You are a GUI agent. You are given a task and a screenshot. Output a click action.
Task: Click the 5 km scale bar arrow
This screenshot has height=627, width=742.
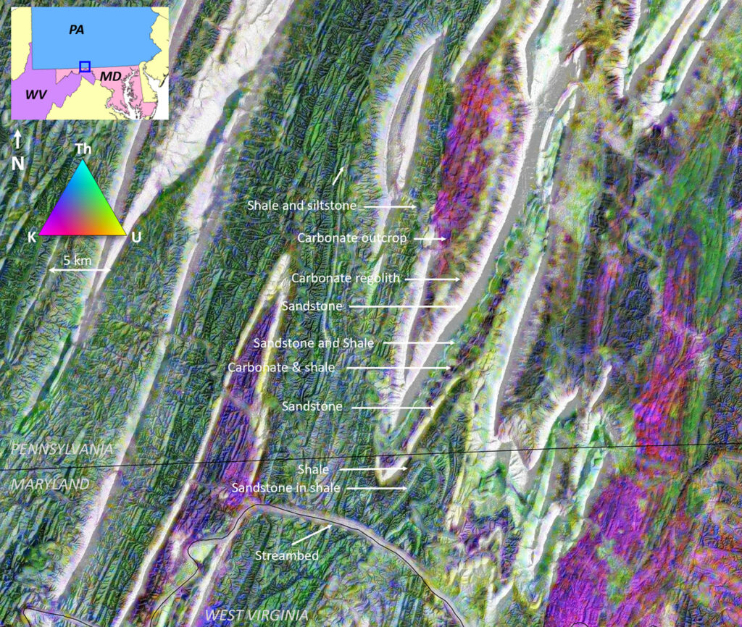click(80, 270)
